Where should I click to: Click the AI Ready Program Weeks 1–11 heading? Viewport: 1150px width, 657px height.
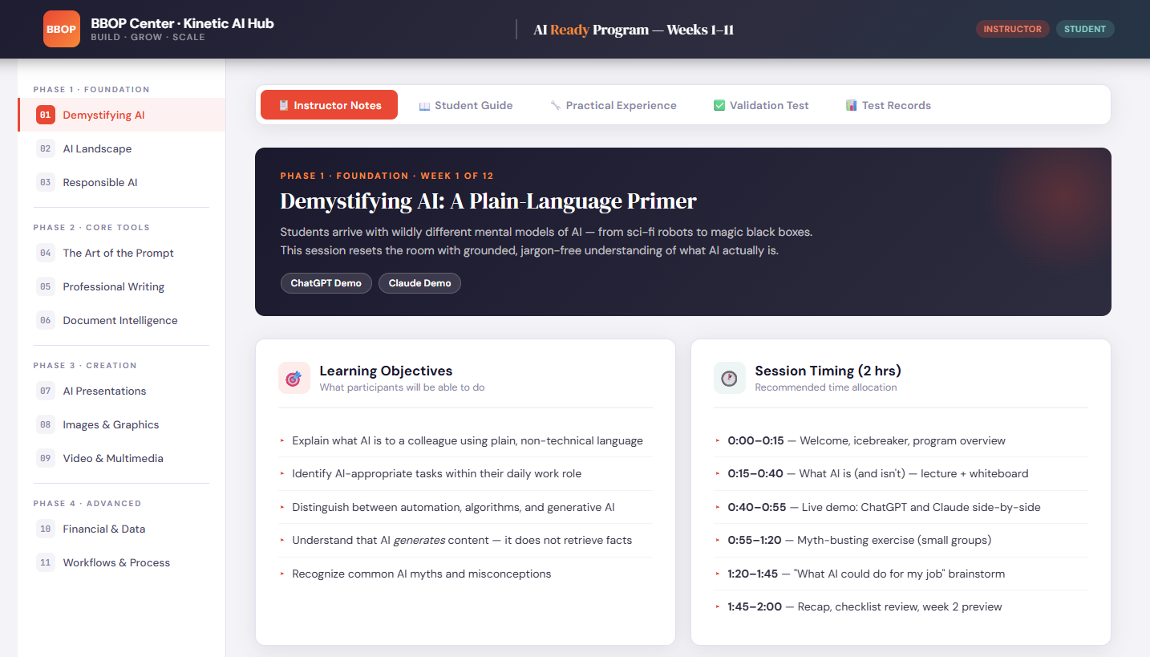634,30
